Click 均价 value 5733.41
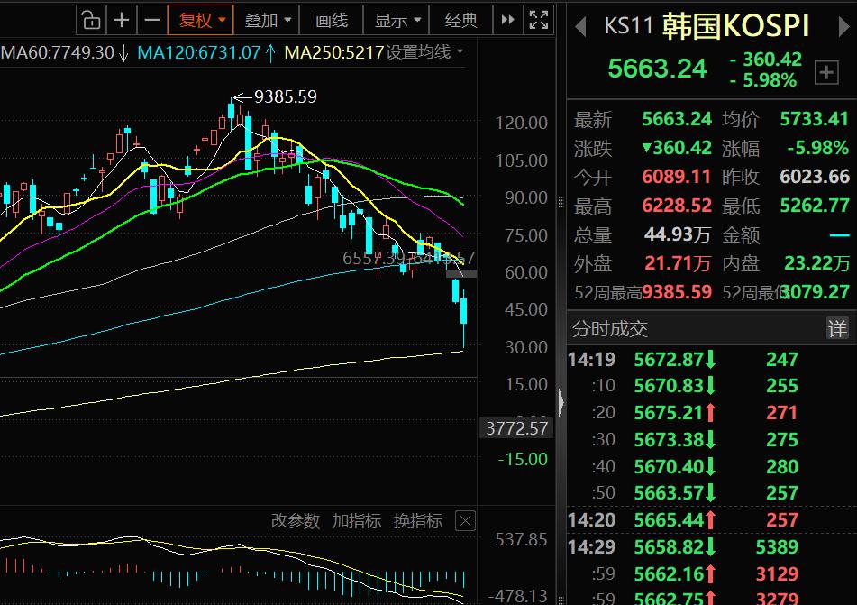This screenshot has width=857, height=605. click(815, 119)
